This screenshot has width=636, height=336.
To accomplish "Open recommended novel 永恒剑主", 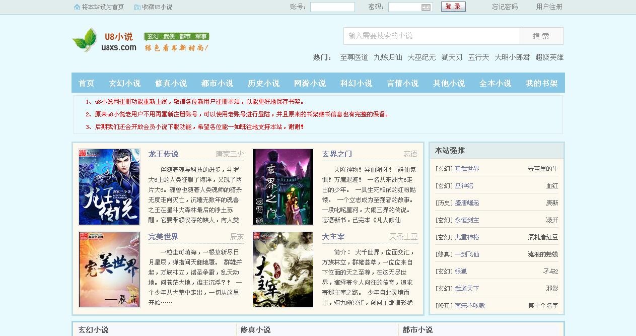I will 467,220.
